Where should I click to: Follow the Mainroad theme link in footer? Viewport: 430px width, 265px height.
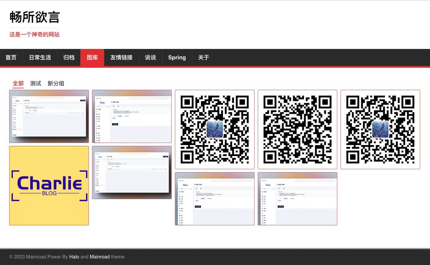click(100, 257)
